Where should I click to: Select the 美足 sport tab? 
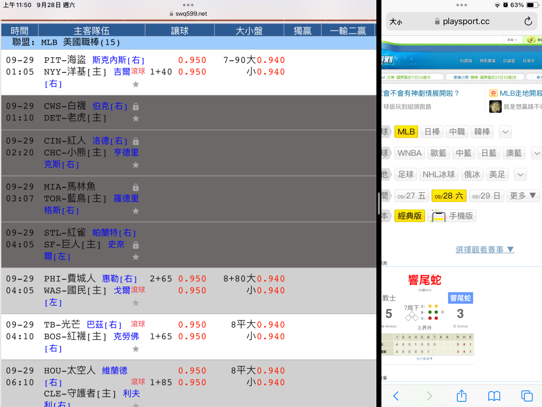point(497,174)
